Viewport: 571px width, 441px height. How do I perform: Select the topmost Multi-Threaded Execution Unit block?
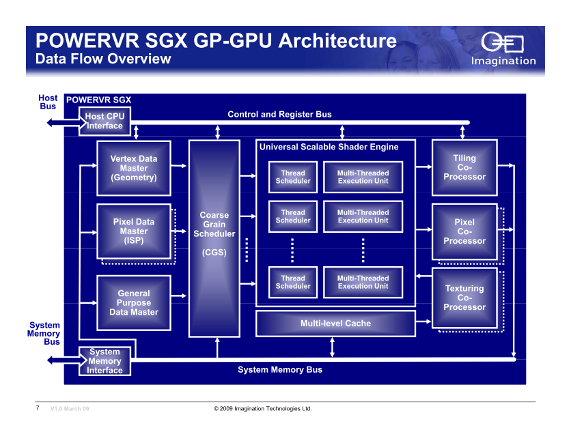click(x=363, y=177)
